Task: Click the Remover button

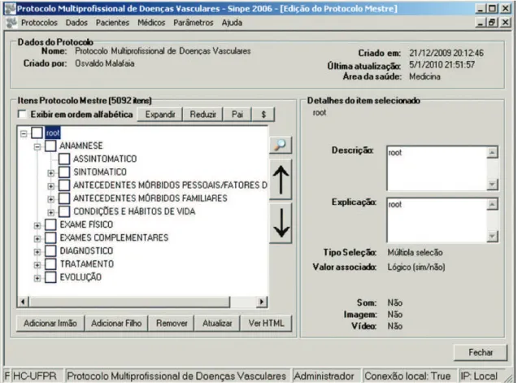Action: [172, 323]
